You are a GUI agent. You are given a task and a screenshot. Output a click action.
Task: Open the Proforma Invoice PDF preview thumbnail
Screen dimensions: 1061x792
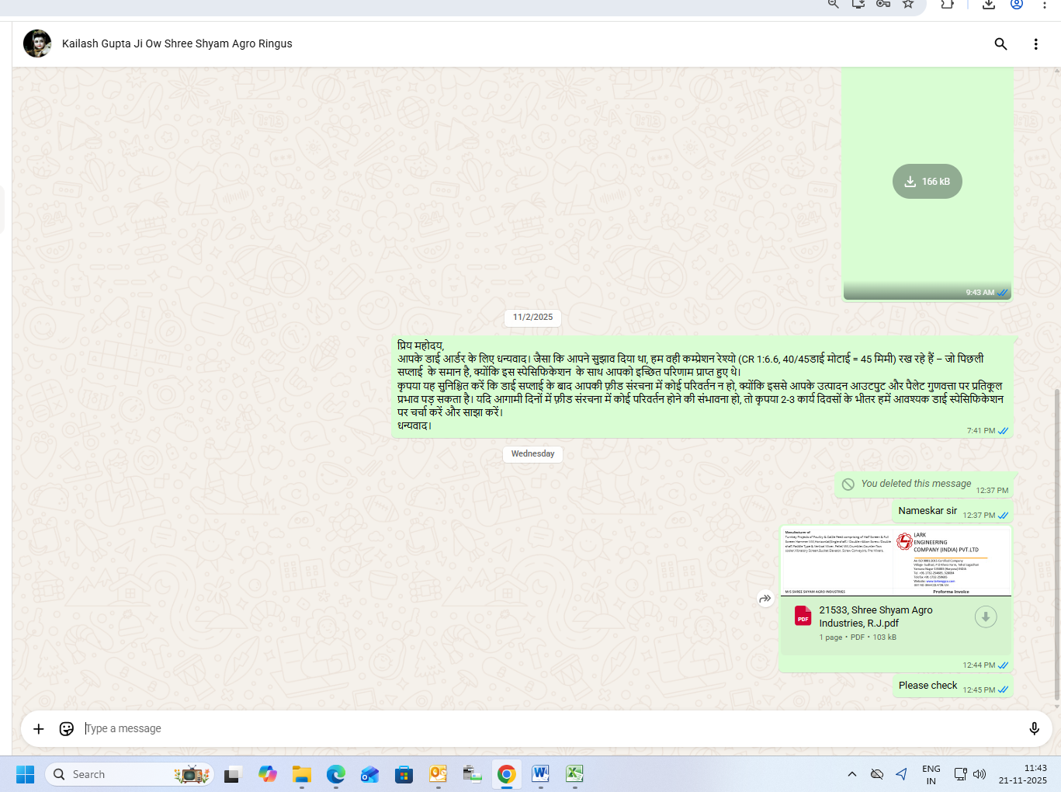(896, 561)
